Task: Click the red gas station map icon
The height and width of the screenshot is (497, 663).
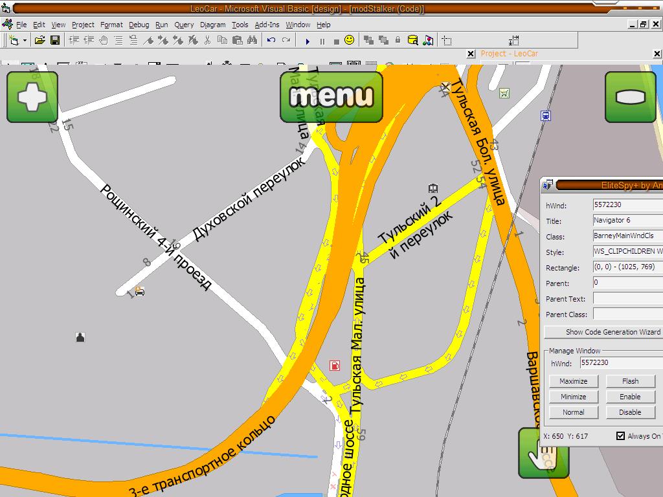Action: point(335,366)
